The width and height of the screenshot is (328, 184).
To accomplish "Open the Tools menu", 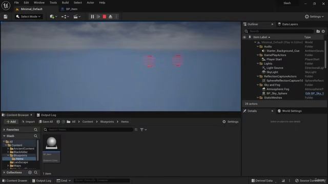I will click(53, 3).
